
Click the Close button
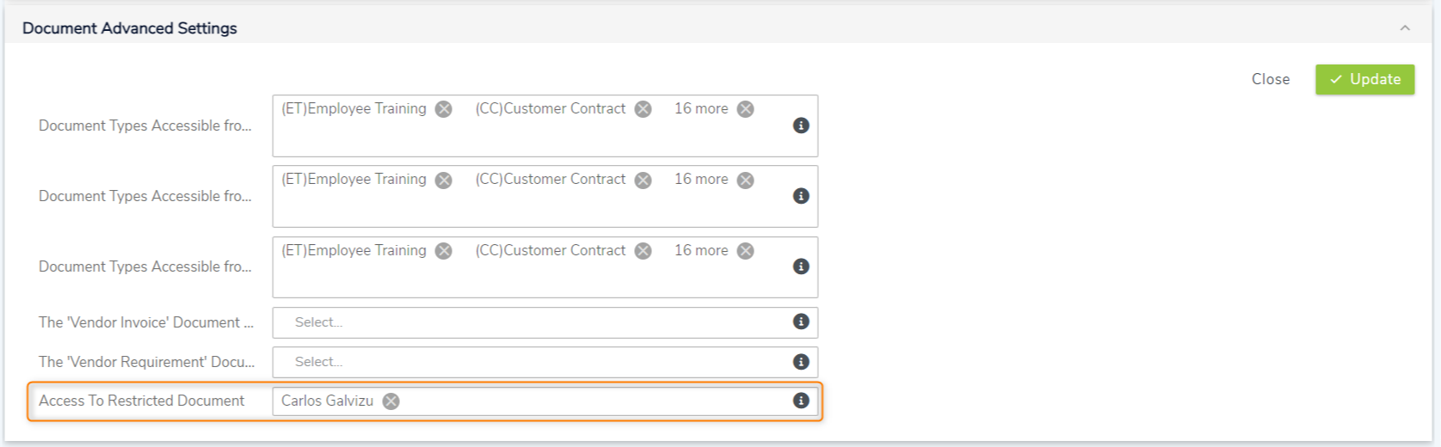point(1271,79)
